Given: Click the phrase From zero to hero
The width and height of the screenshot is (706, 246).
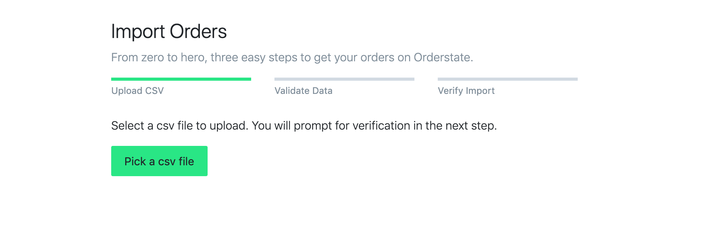Looking at the screenshot, I should tap(159, 57).
